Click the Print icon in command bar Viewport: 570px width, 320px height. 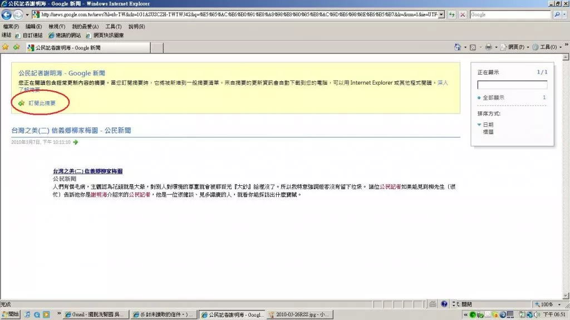coord(488,47)
